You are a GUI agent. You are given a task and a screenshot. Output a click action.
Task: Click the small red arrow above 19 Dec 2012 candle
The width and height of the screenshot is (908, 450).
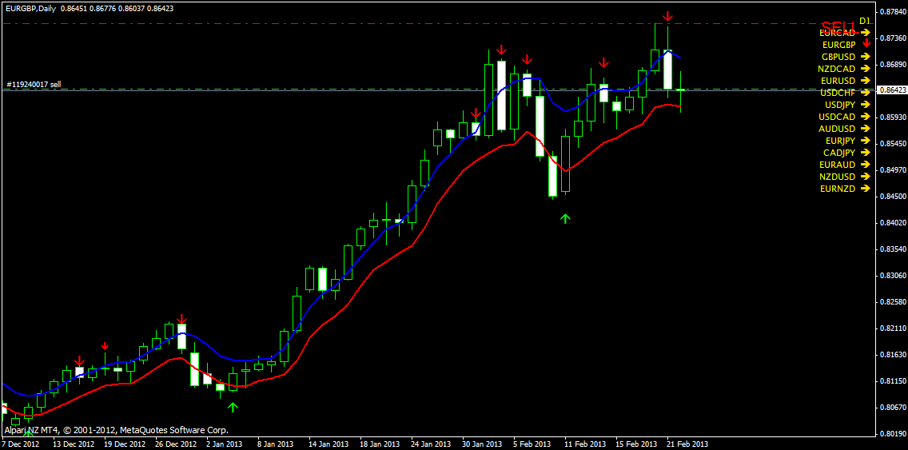[x=105, y=346]
